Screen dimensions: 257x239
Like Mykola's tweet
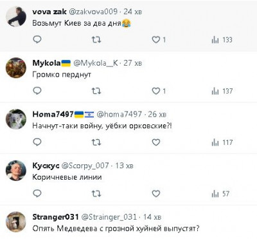pos(156,91)
